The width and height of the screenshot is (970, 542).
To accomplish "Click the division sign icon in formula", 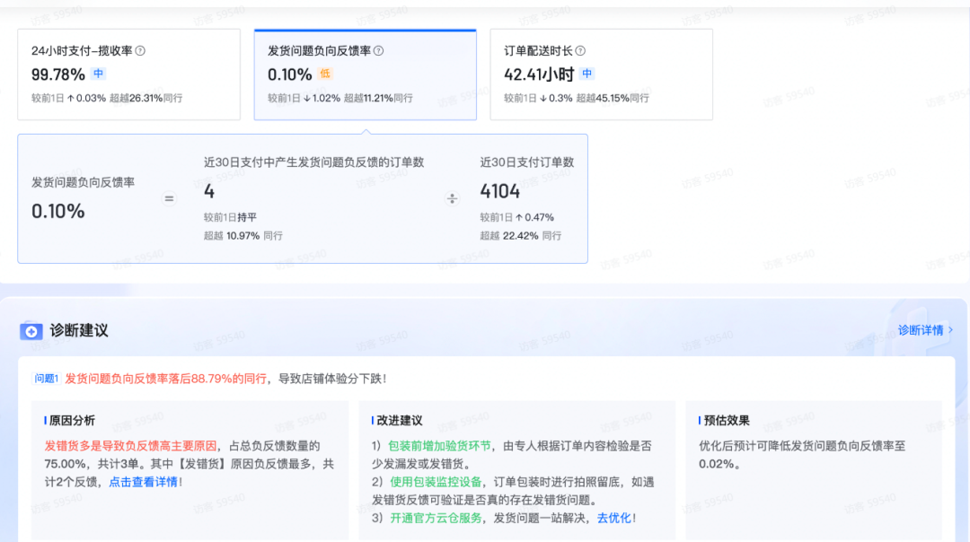I will (x=452, y=198).
